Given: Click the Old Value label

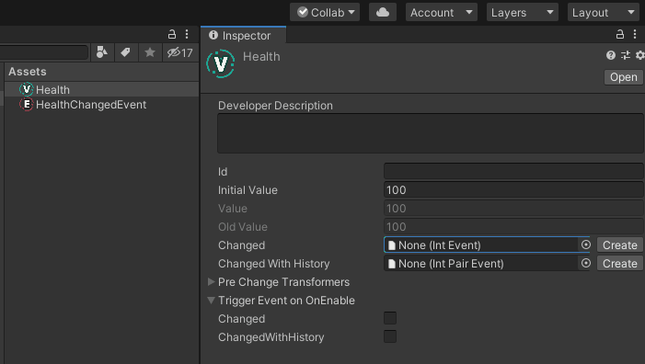Looking at the screenshot, I should click(x=243, y=227).
